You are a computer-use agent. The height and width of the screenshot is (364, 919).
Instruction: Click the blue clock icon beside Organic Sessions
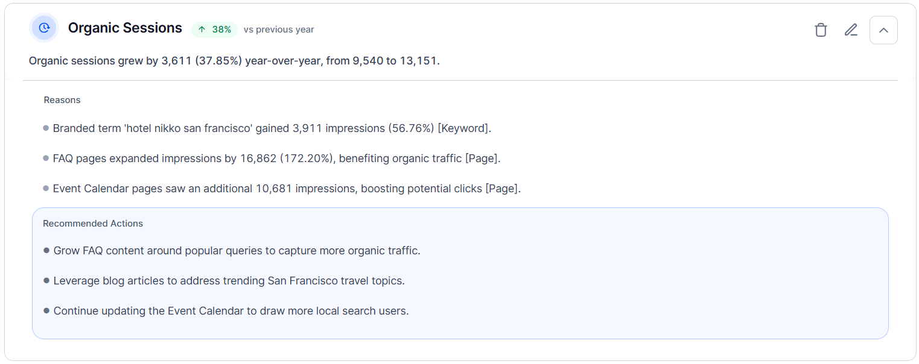pos(44,28)
